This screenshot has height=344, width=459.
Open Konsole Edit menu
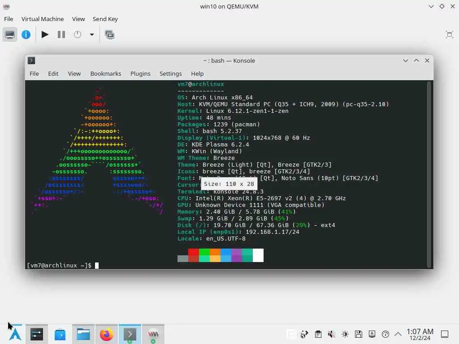[x=53, y=74]
